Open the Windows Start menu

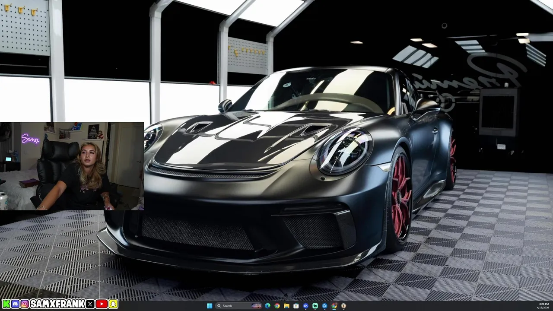pyautogui.click(x=210, y=306)
